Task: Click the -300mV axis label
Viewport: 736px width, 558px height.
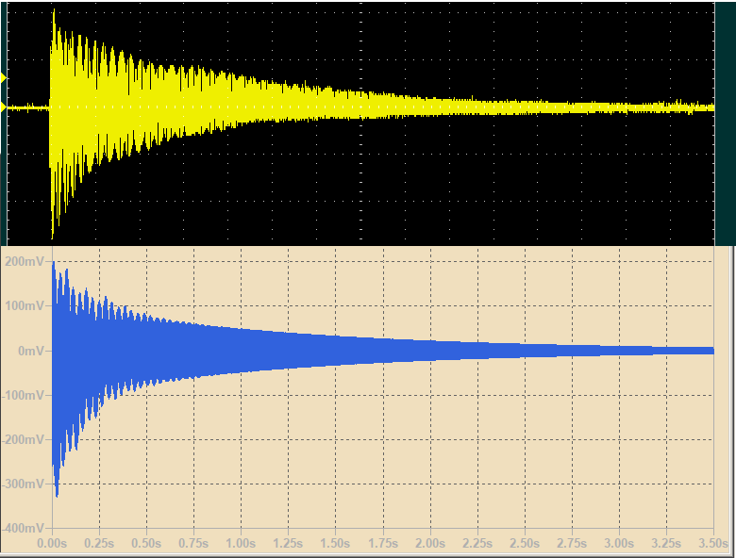Action: [23, 484]
